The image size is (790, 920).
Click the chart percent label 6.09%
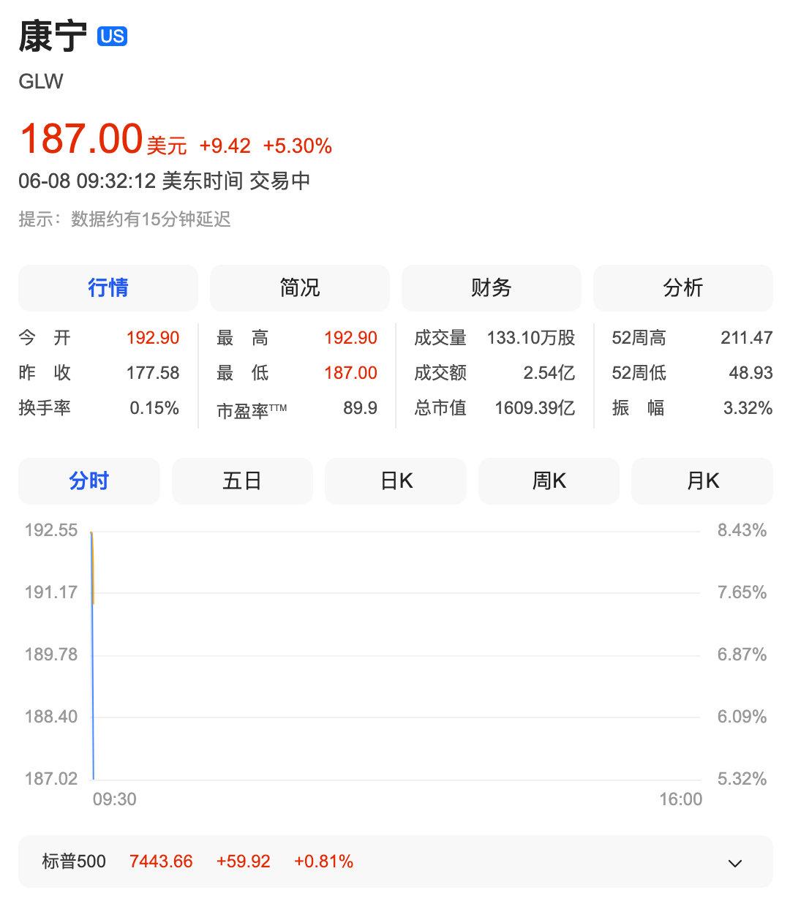coord(742,717)
